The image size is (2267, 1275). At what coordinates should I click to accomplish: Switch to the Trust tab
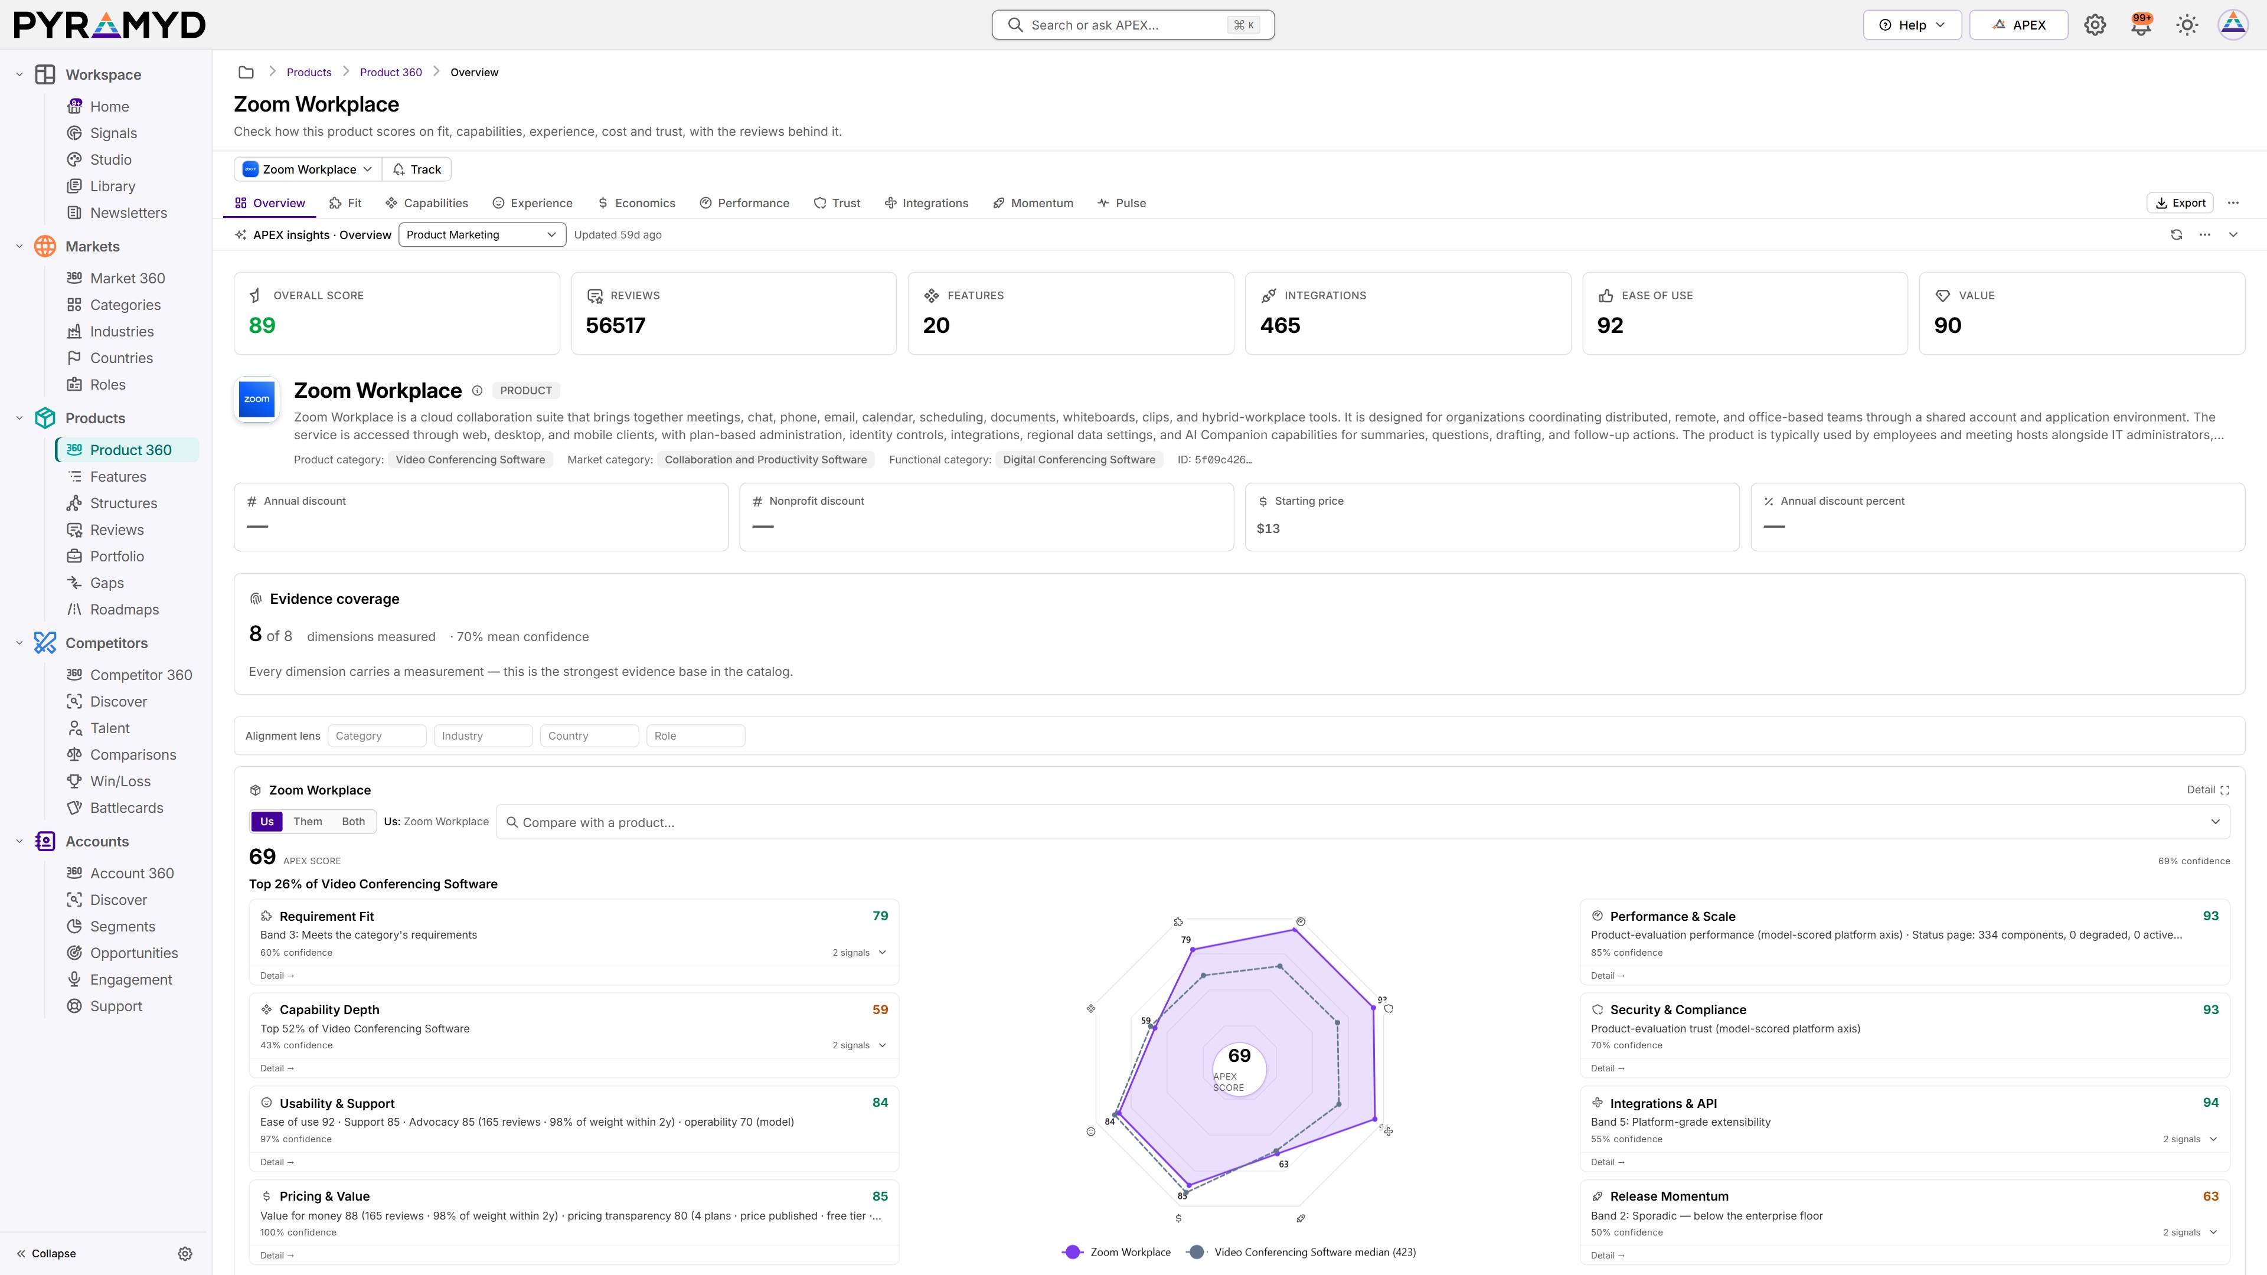(837, 203)
